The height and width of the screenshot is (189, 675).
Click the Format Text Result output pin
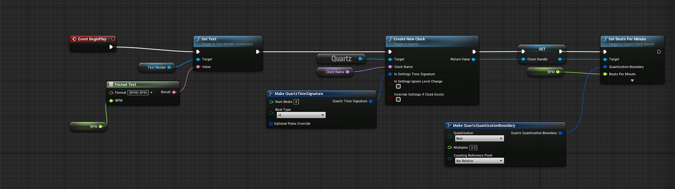[x=174, y=92]
